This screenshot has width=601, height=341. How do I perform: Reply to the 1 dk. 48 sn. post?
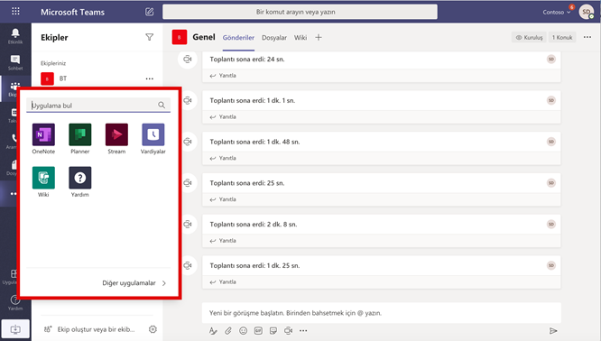click(x=223, y=158)
